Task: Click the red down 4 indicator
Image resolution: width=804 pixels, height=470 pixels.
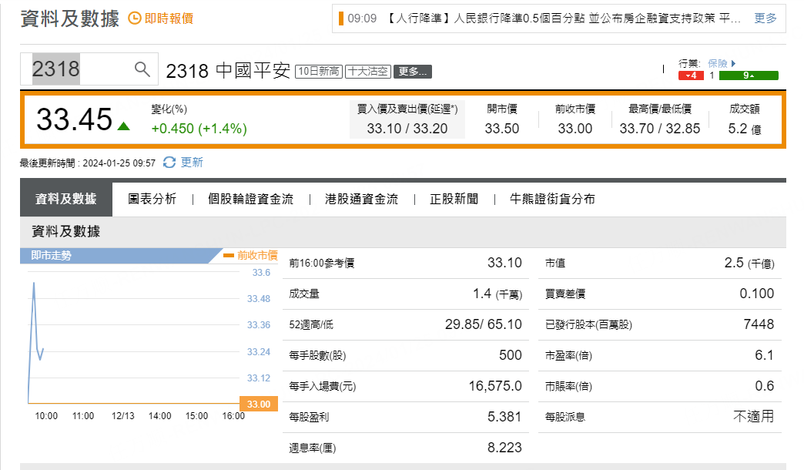Action: pyautogui.click(x=691, y=76)
